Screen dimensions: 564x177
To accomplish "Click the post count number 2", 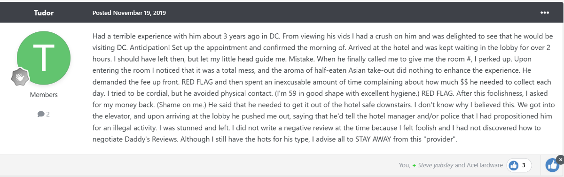I will tap(48, 114).
